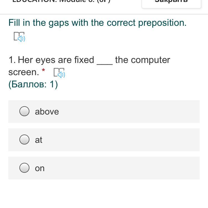Click the "on" answer label text
The image size is (208, 208).
tap(40, 168)
